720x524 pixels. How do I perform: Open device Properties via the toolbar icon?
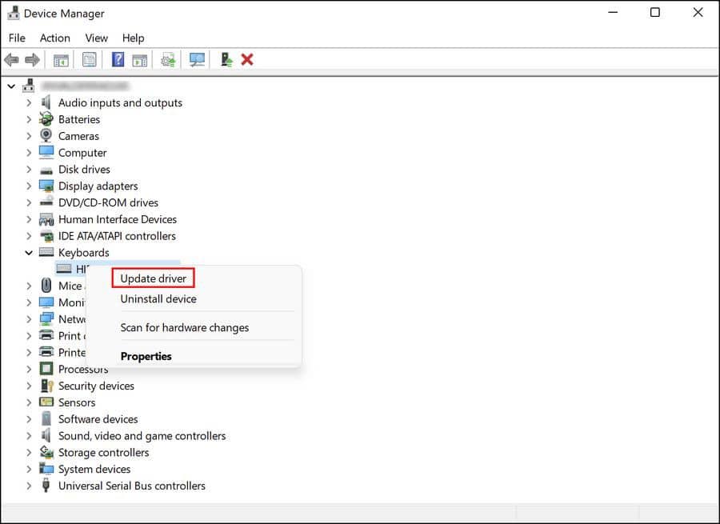pos(89,59)
